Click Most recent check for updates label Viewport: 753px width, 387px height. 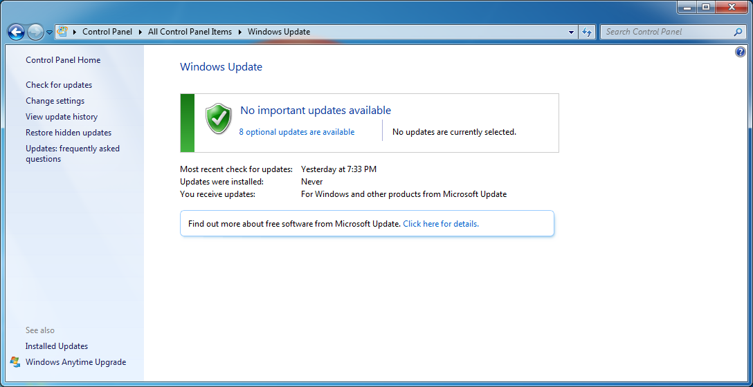pos(236,169)
